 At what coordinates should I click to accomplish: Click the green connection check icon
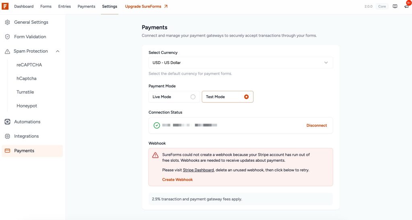[157, 125]
